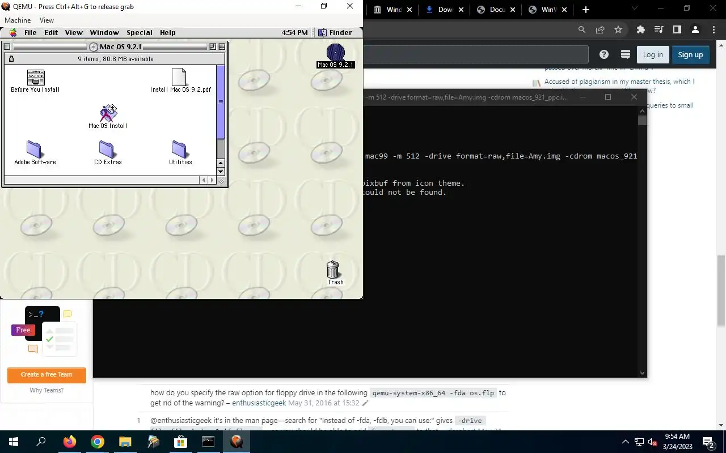Click the Finder window collapse box
The image size is (726, 453).
(x=222, y=47)
